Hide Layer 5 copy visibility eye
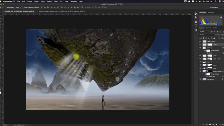The width and height of the screenshot is (224, 126). [x=200, y=42]
